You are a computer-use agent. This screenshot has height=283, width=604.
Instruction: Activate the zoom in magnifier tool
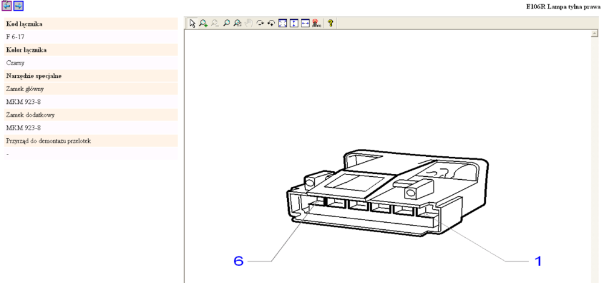tap(204, 23)
